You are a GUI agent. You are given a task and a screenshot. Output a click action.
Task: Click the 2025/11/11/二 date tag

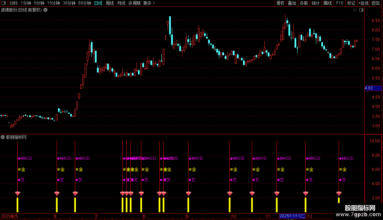[x=292, y=216]
